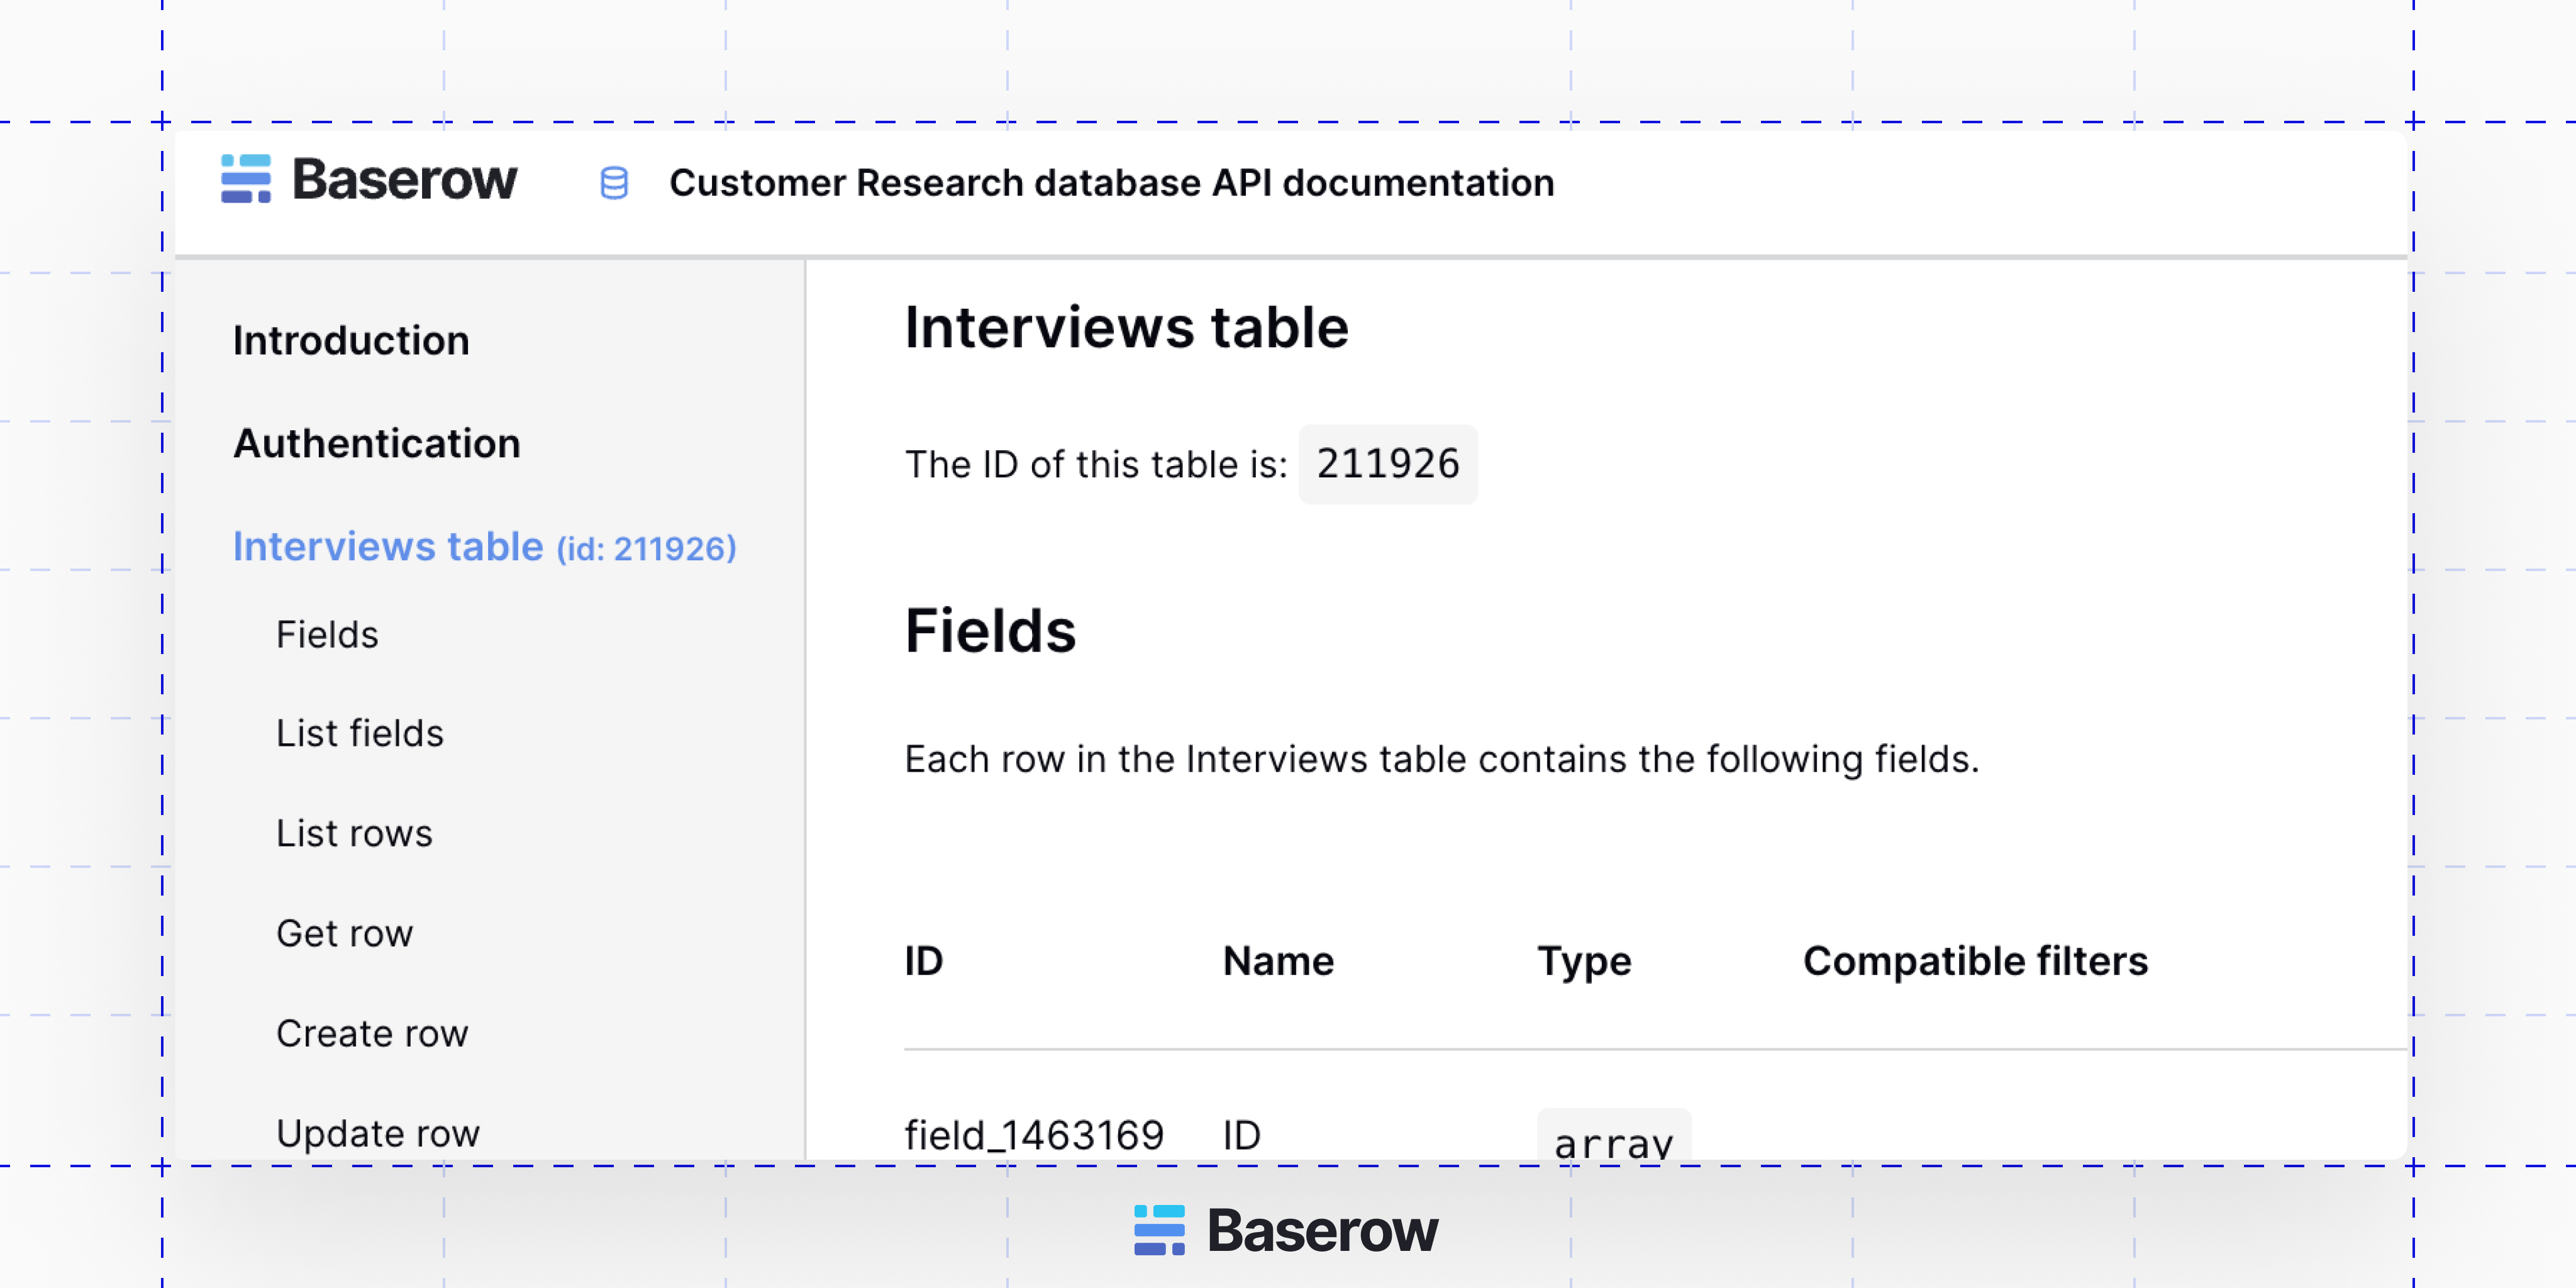Open the List rows documentation page
This screenshot has height=1288, width=2576.
[x=355, y=833]
